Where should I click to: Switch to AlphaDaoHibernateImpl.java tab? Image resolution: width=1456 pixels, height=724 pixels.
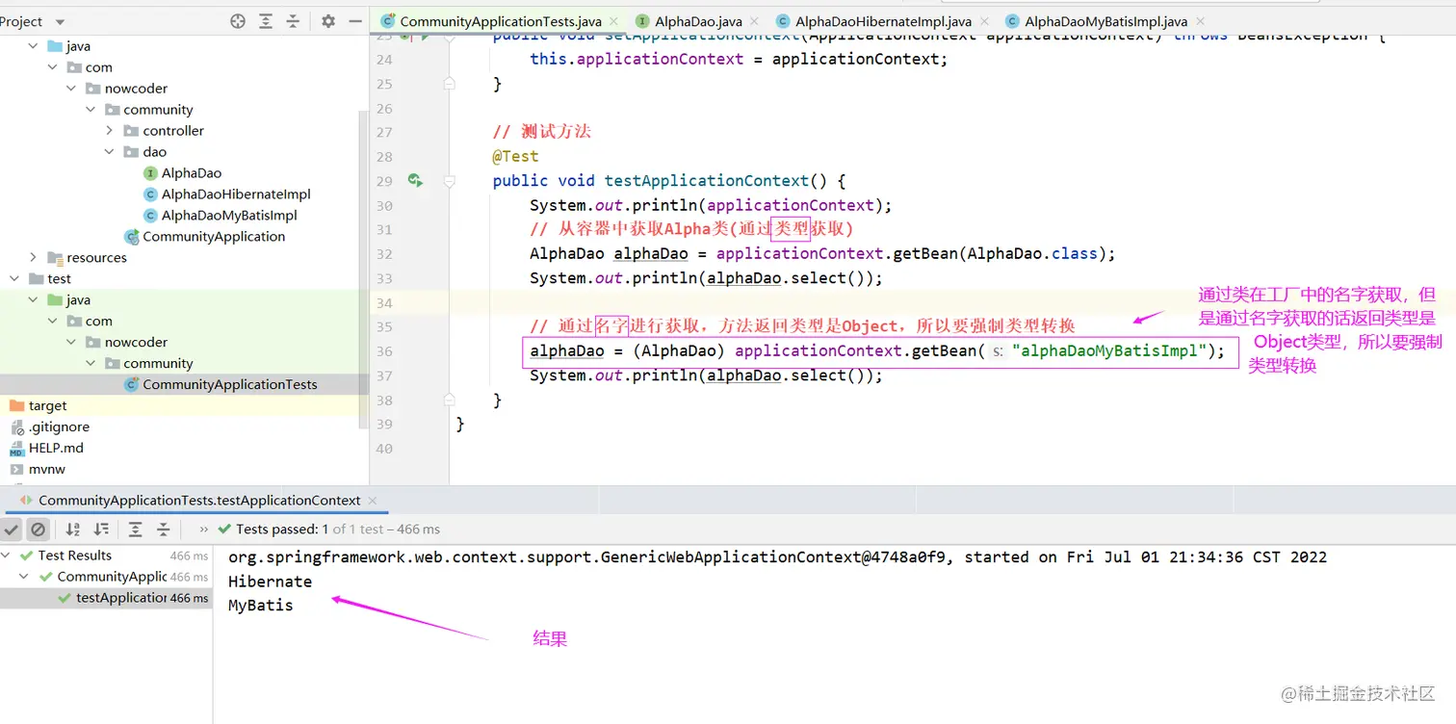883,21
